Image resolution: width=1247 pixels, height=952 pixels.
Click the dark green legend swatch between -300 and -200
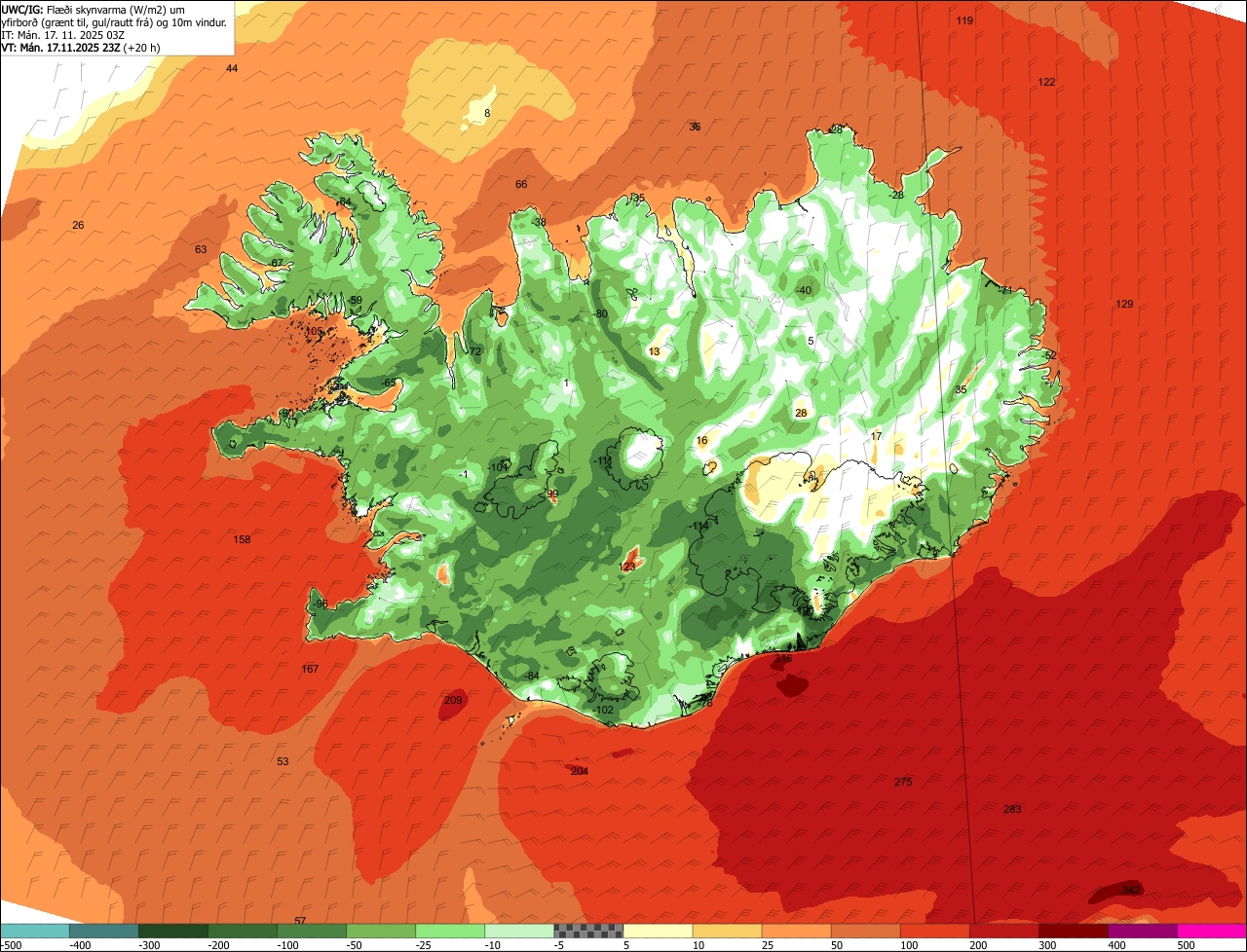(173, 931)
